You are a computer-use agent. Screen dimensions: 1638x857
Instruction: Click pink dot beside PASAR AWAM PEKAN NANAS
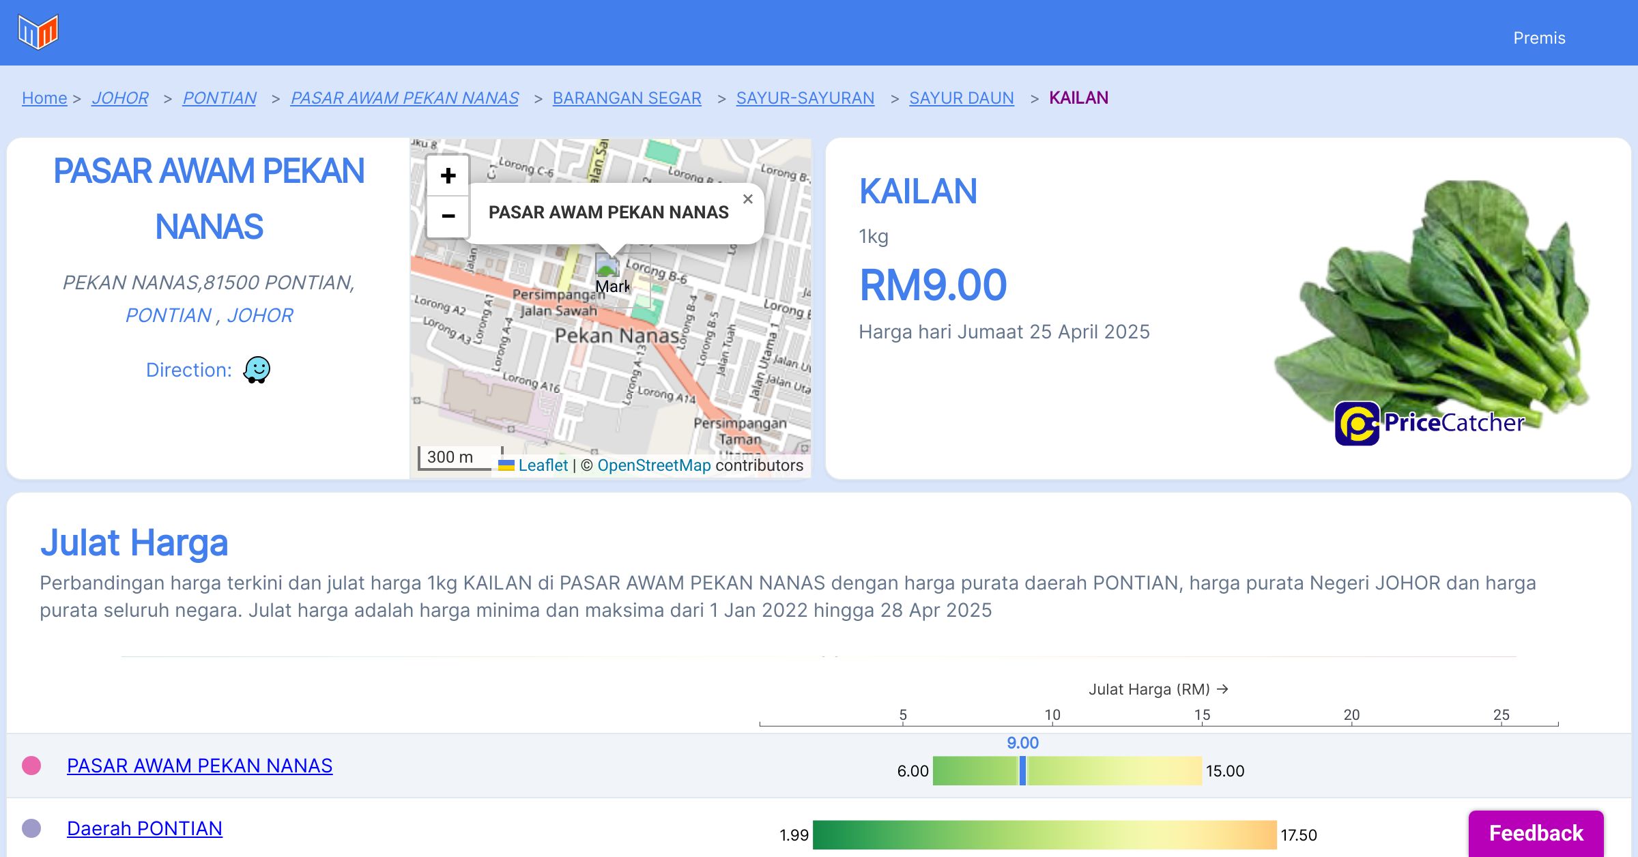[31, 766]
